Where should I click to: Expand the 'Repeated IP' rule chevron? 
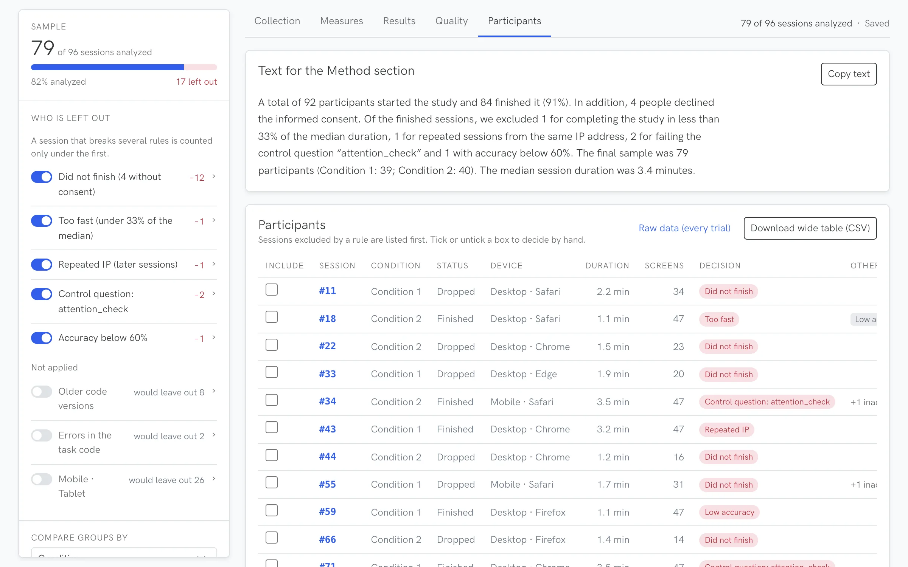tap(214, 264)
